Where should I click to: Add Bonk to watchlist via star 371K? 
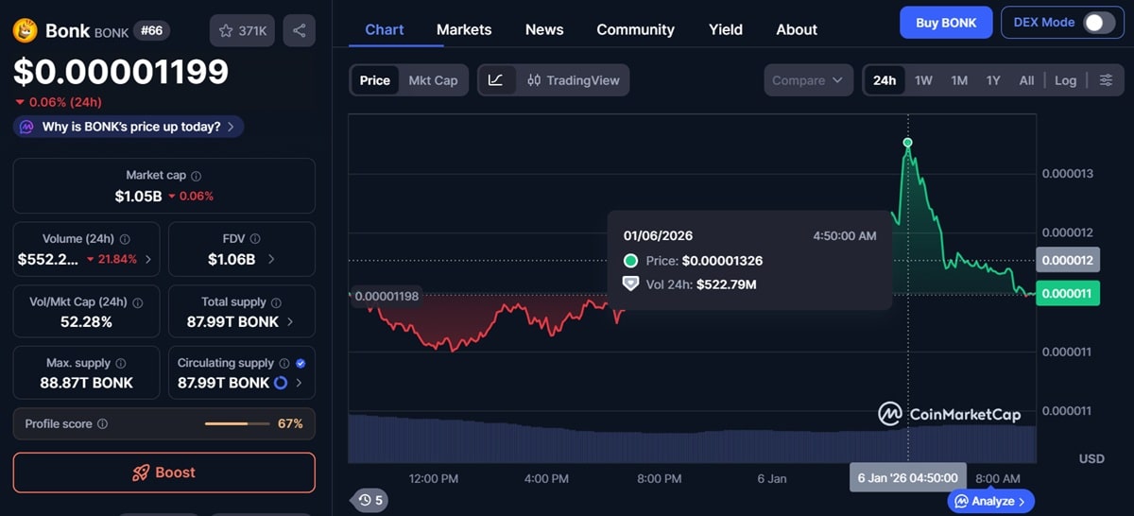243,31
